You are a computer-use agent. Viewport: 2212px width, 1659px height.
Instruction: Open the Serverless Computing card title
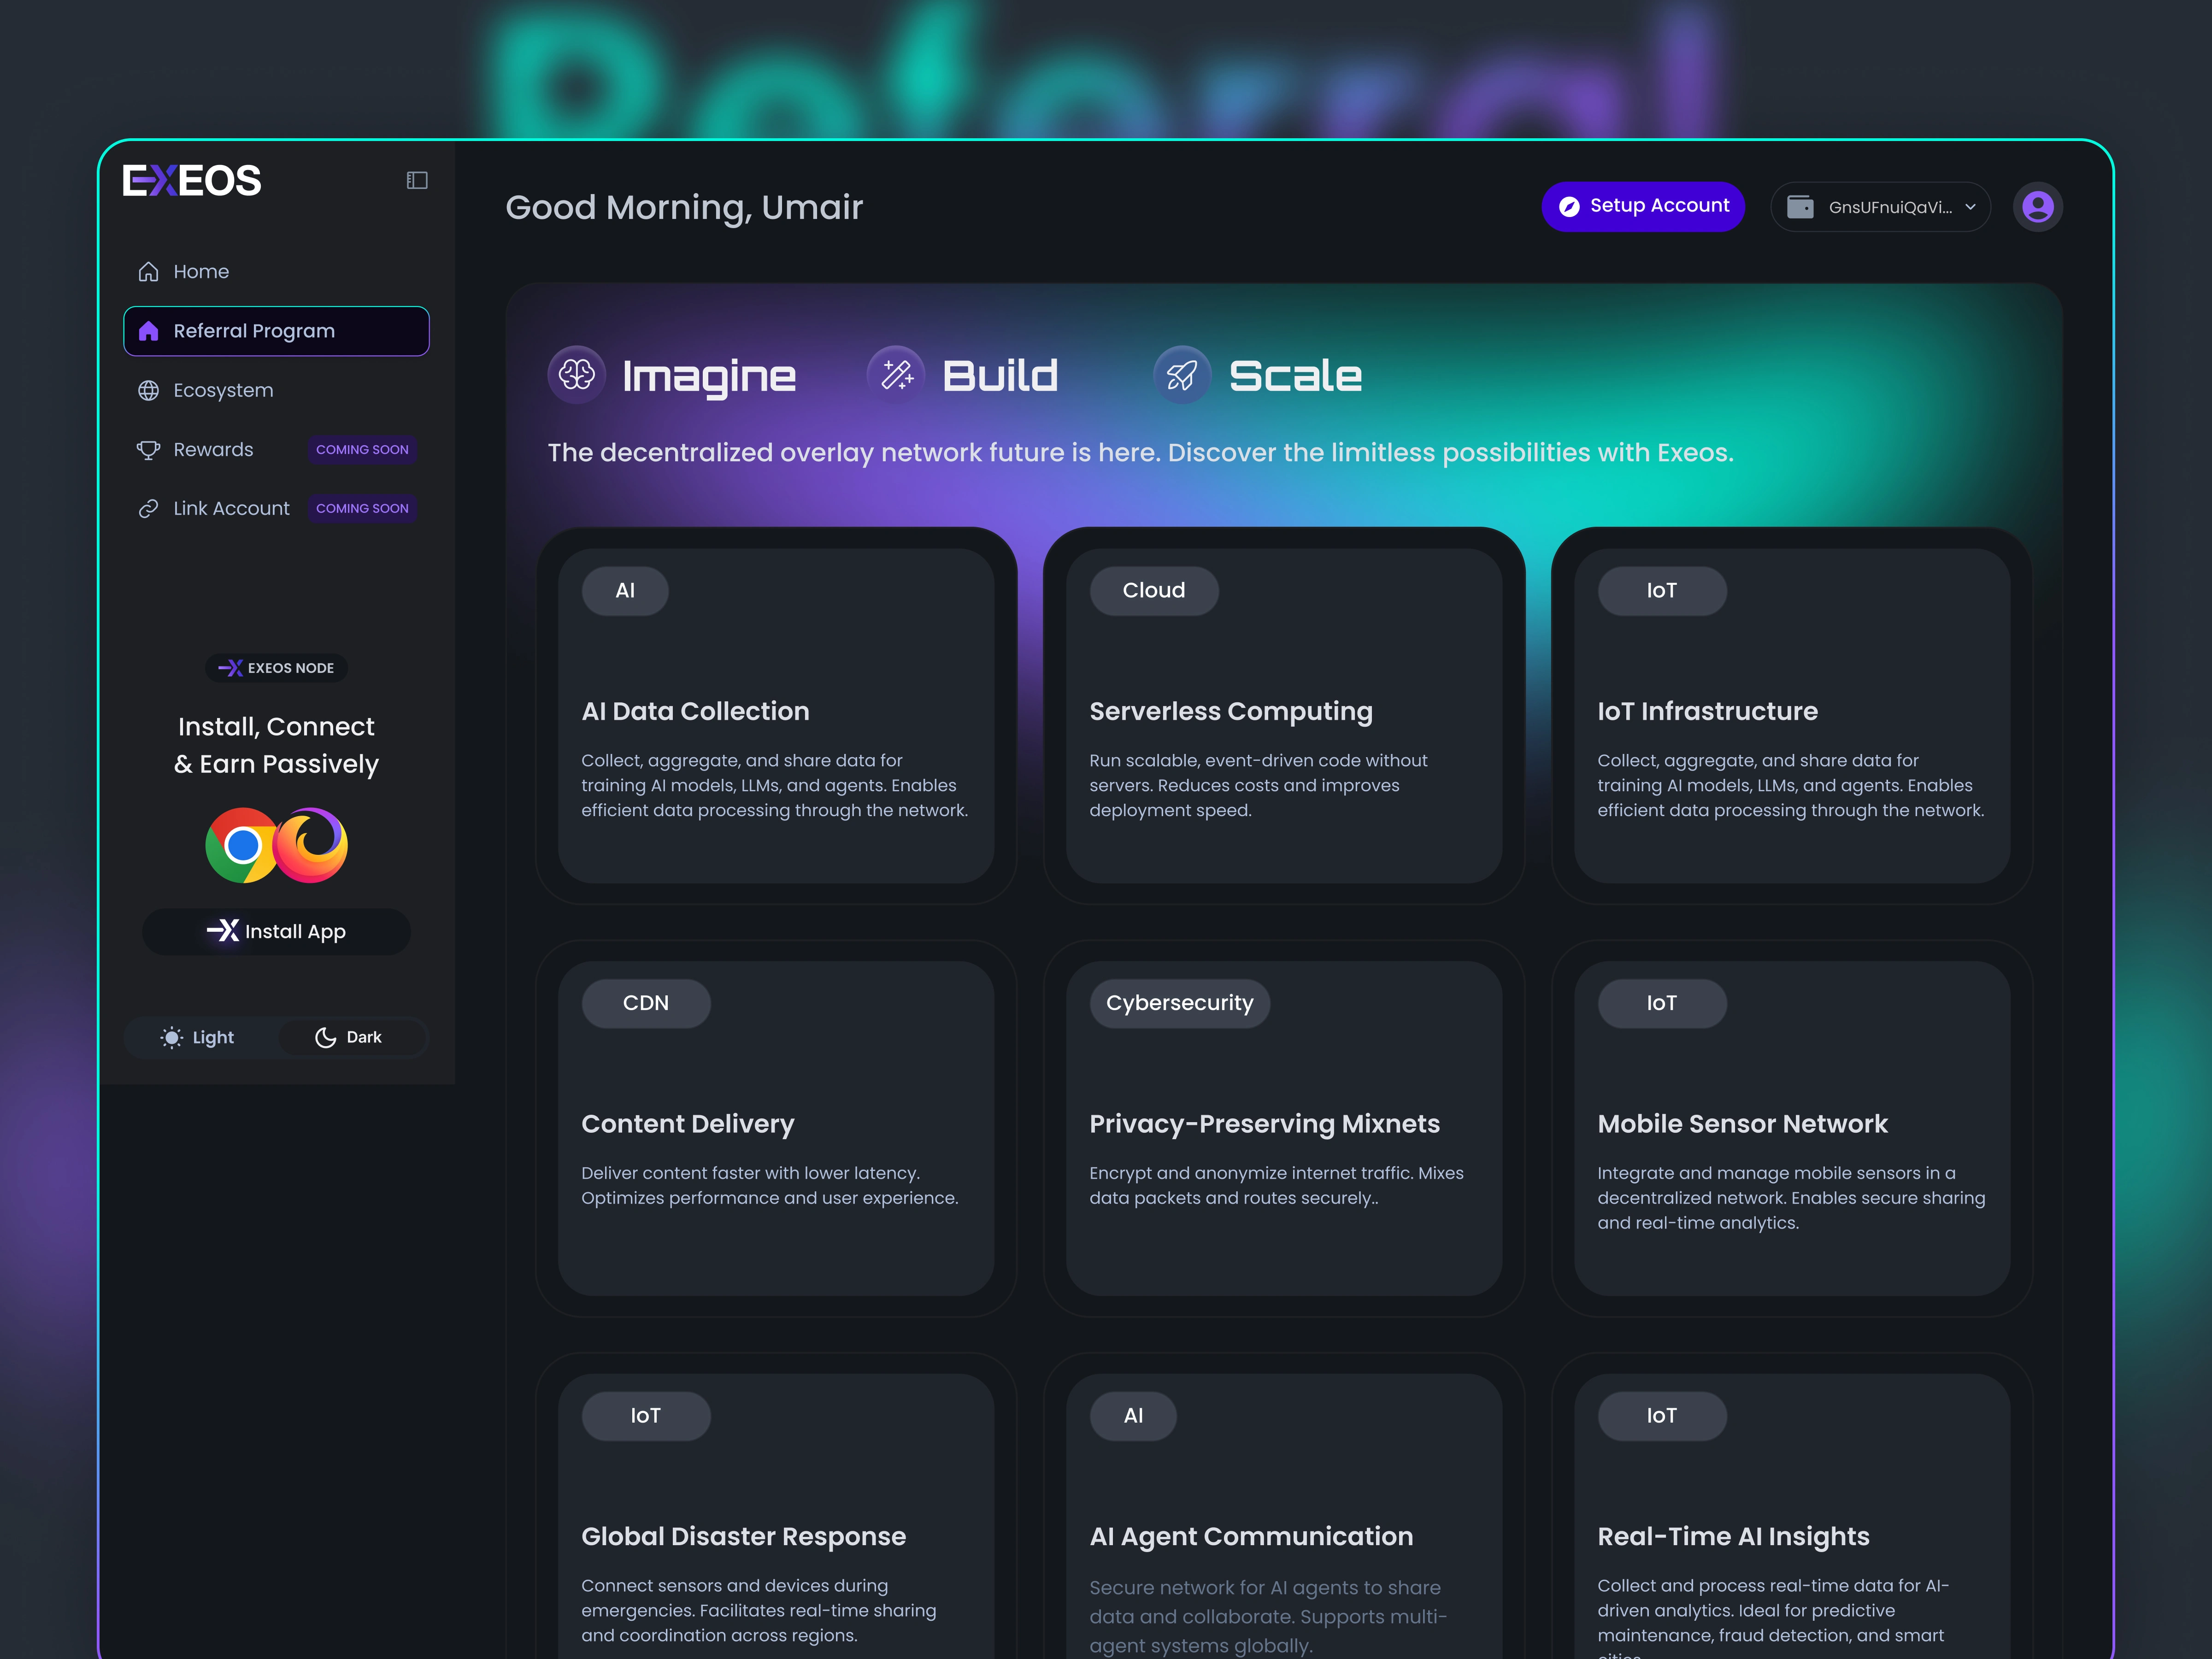point(1231,711)
